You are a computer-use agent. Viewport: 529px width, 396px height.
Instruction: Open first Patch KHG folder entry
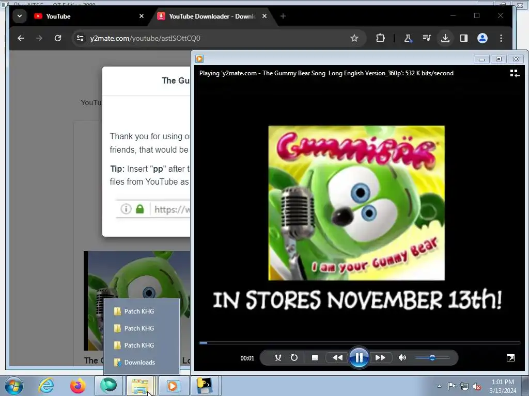pos(142,311)
